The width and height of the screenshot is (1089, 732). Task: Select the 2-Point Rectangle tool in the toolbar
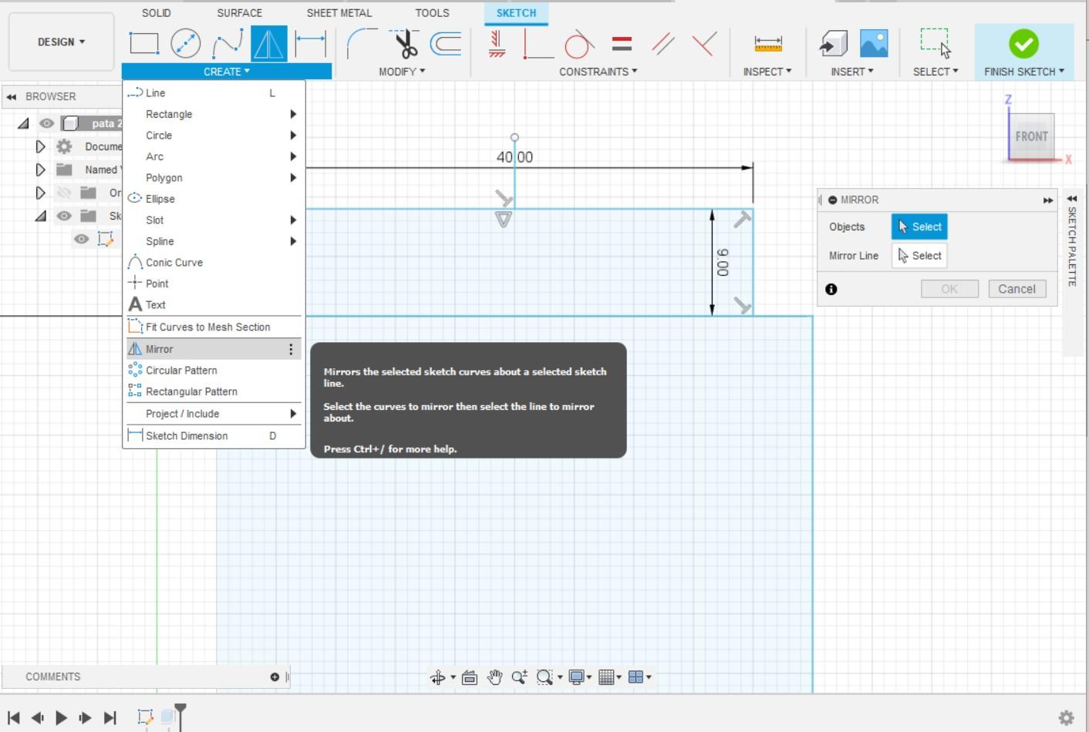coord(144,43)
